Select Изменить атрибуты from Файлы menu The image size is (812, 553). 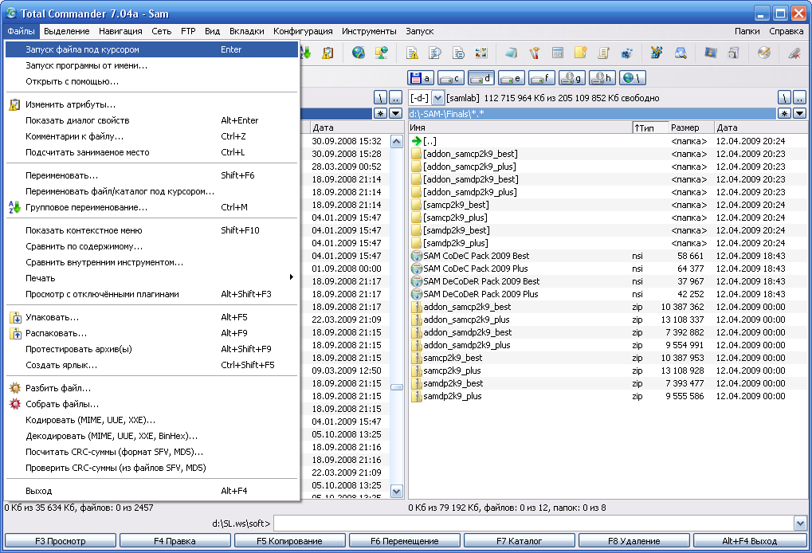(151, 104)
